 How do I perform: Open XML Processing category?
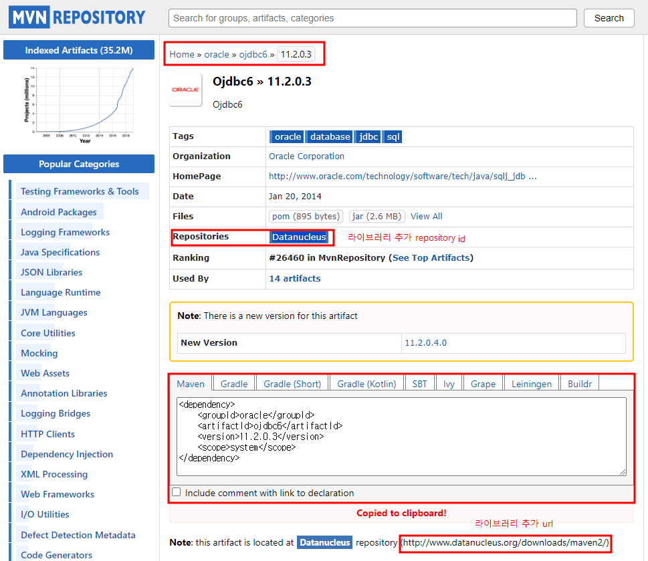pos(54,474)
